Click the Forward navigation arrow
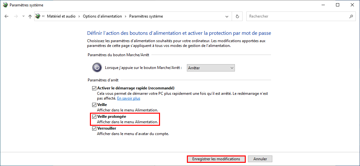 (16, 17)
